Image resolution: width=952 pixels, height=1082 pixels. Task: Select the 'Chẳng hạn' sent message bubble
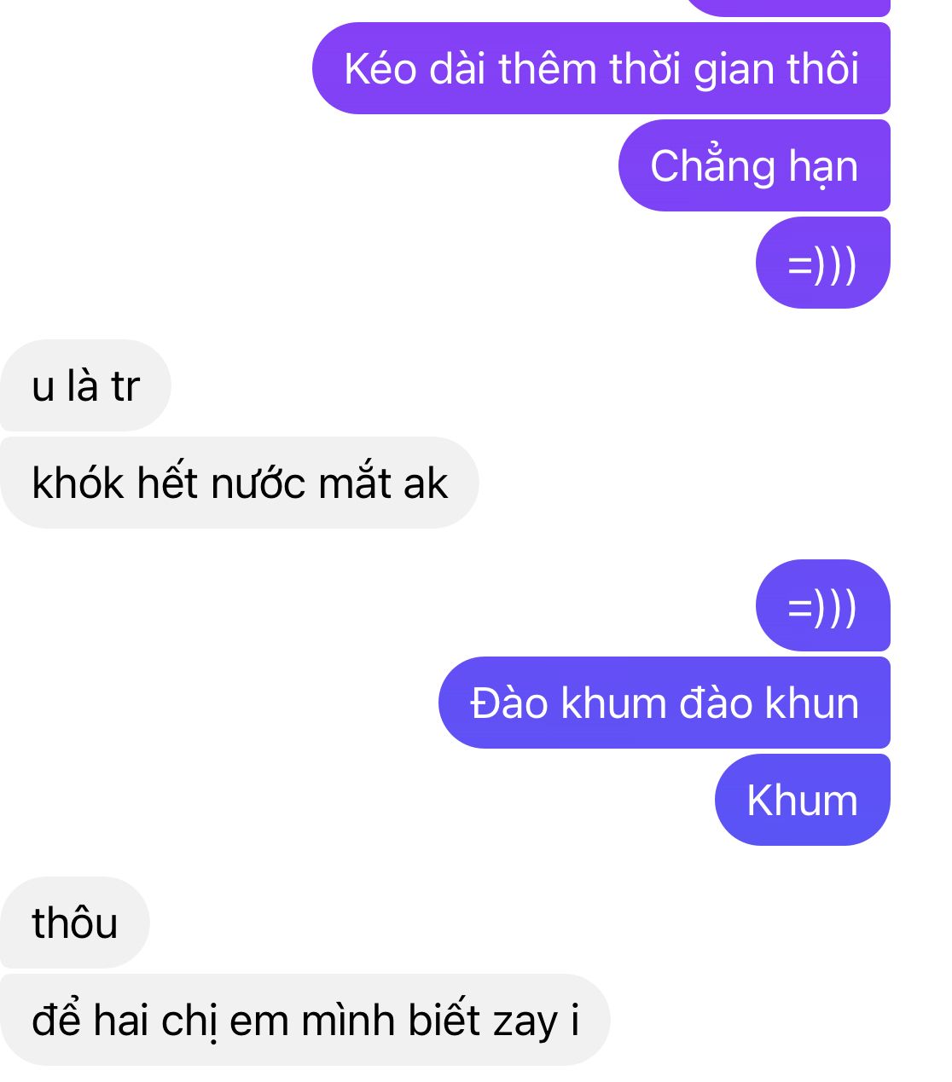pos(754,165)
